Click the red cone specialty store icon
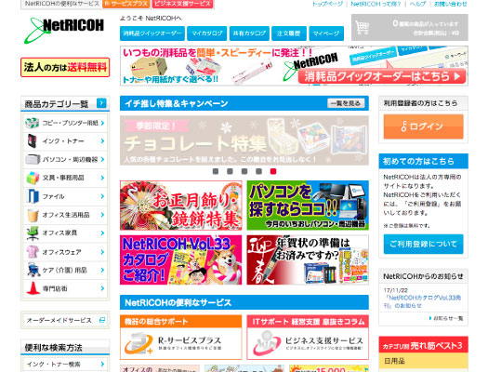The width and height of the screenshot is (488, 372). click(33, 288)
